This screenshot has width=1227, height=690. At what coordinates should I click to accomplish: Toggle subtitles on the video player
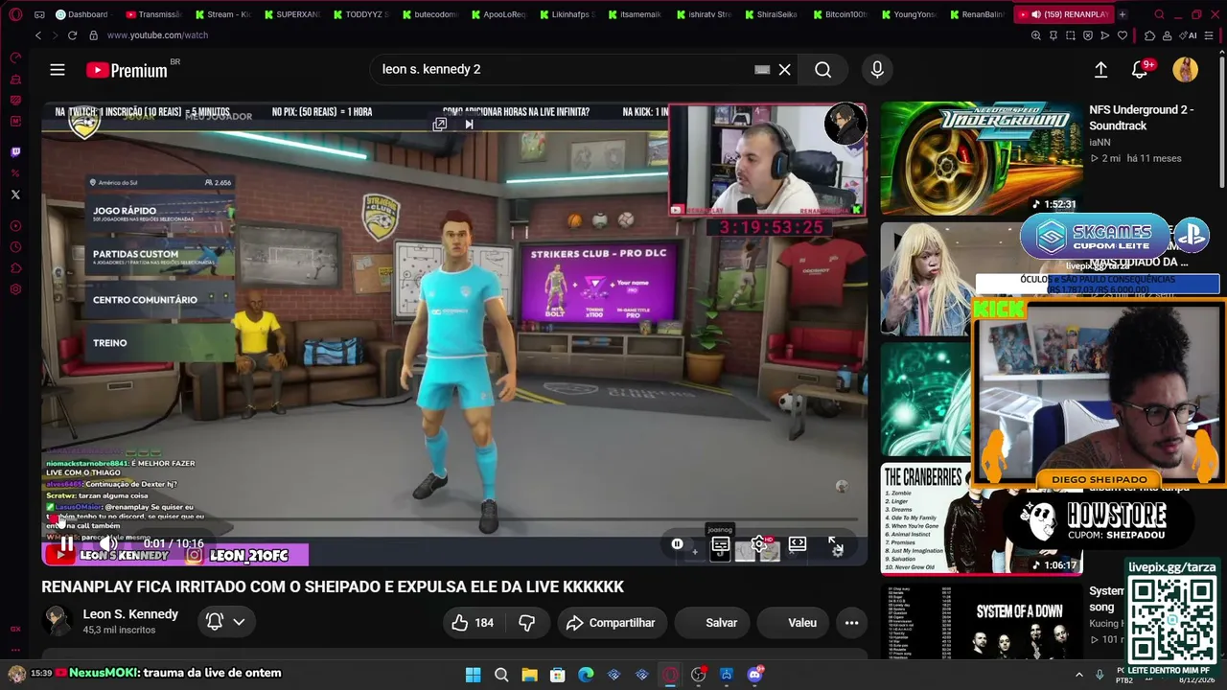click(x=720, y=545)
